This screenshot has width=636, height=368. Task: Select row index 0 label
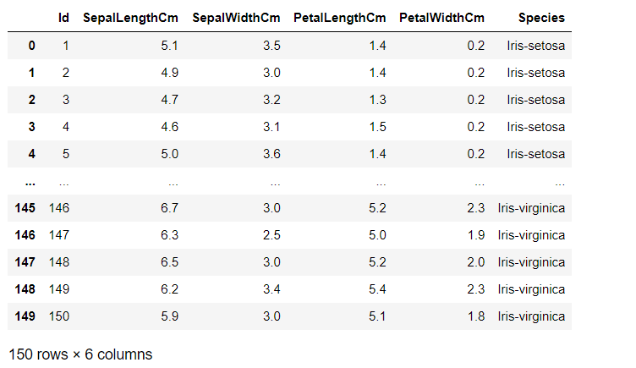point(31,46)
